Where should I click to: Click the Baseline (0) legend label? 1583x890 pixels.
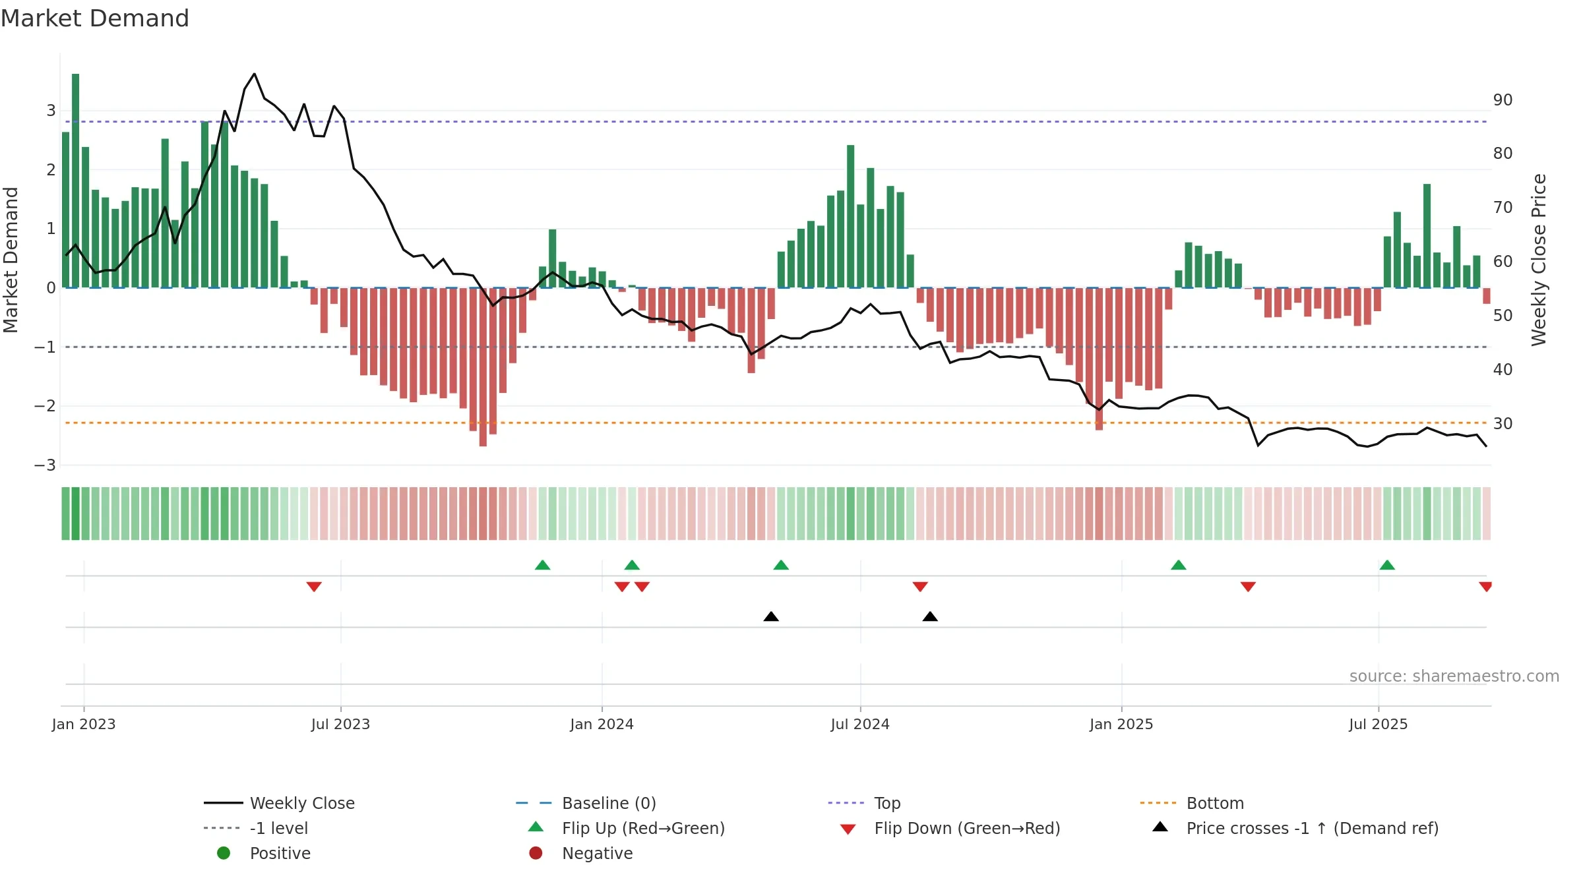609,803
